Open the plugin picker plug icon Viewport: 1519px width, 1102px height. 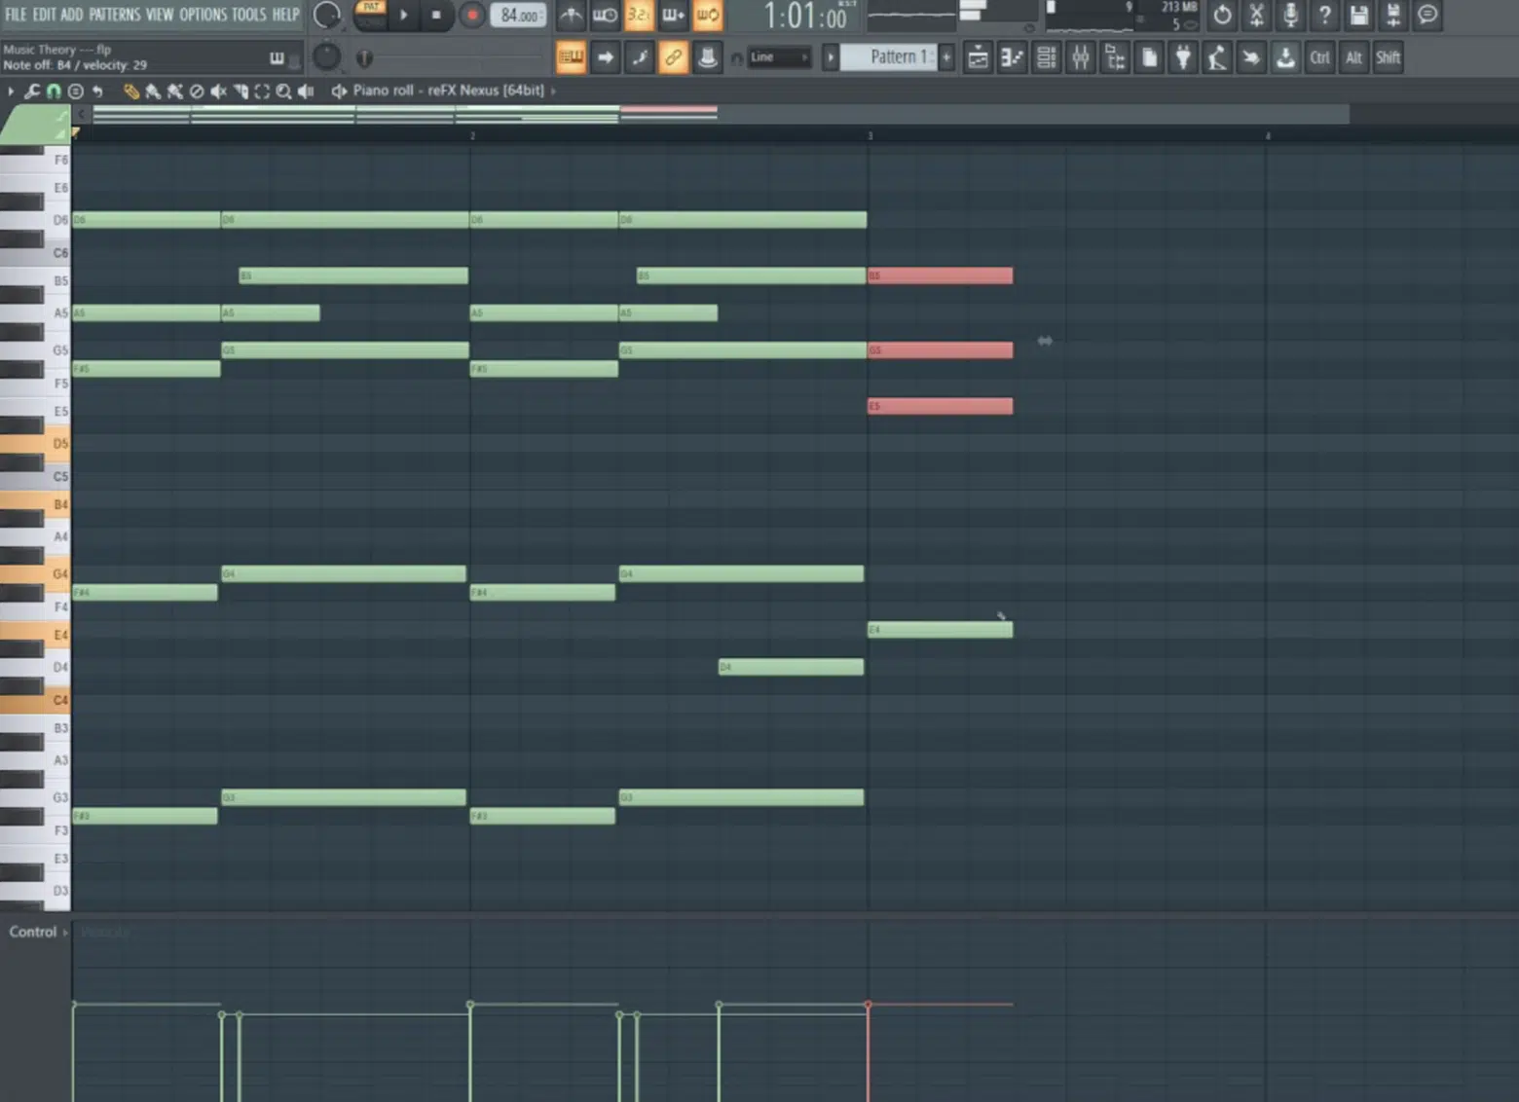coord(1183,57)
